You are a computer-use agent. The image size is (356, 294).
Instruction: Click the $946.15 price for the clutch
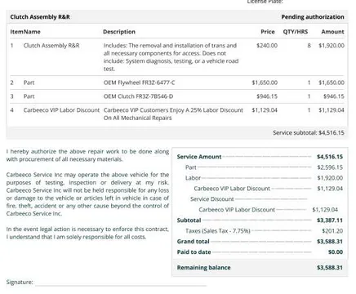point(267,96)
